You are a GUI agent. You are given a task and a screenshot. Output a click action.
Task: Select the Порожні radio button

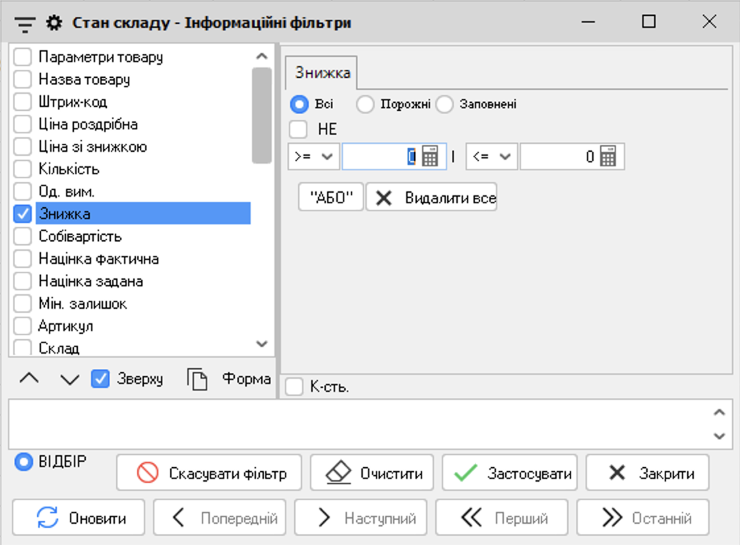pos(365,104)
